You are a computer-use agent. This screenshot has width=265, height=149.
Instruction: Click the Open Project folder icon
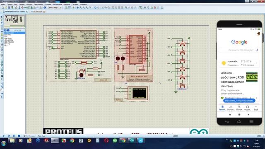coord(6,7)
